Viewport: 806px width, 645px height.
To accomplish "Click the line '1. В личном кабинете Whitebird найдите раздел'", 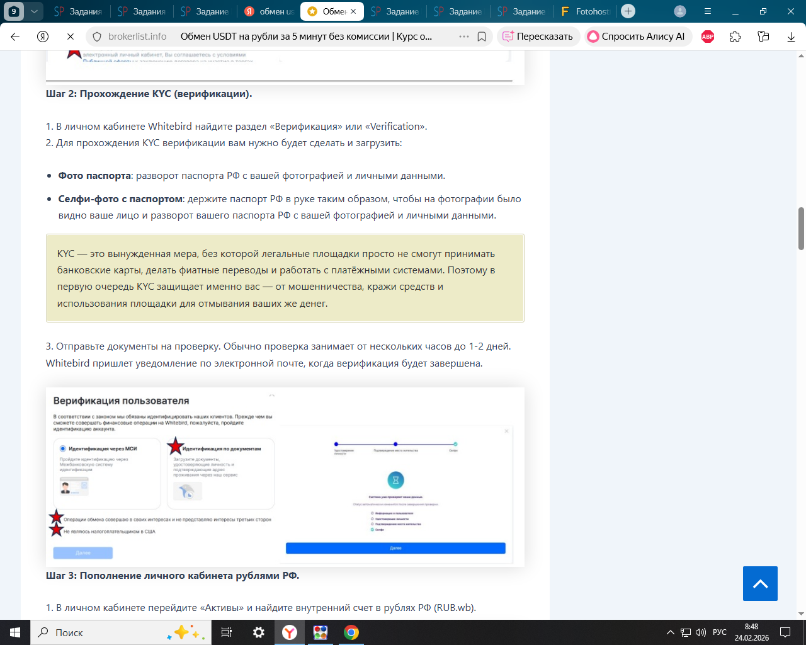I will 237,127.
